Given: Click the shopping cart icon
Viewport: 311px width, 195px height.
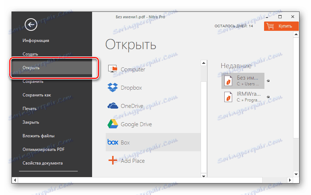Looking at the screenshot, I should point(270,26).
